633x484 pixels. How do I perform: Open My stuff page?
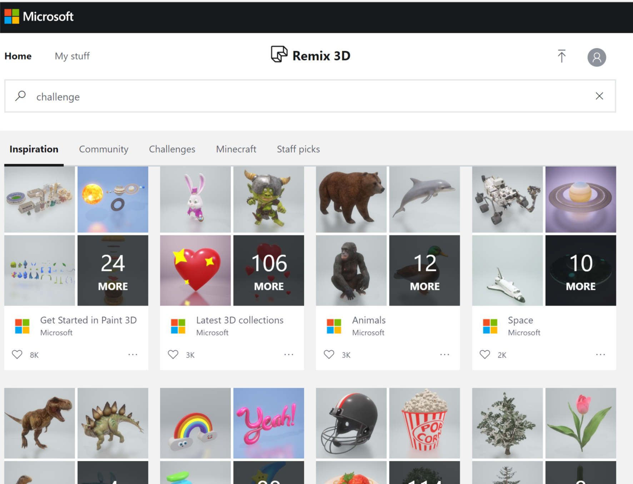pos(72,56)
